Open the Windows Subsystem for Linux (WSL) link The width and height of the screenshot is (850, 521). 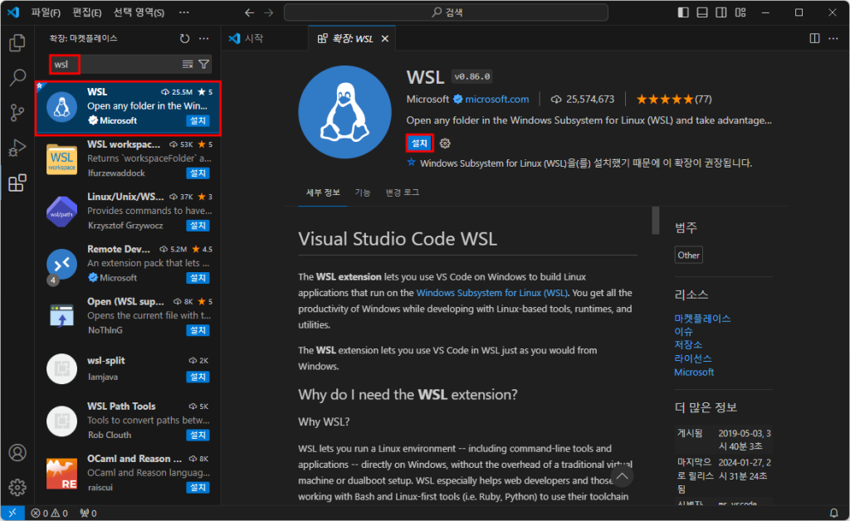(491, 293)
